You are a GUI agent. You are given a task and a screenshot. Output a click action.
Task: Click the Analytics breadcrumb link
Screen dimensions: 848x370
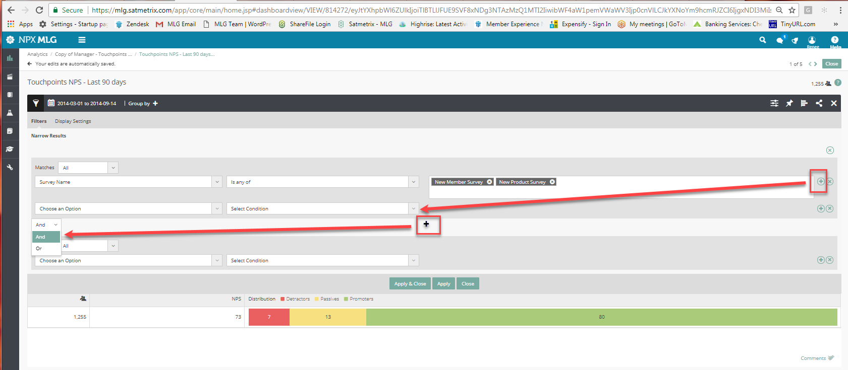[x=37, y=54]
